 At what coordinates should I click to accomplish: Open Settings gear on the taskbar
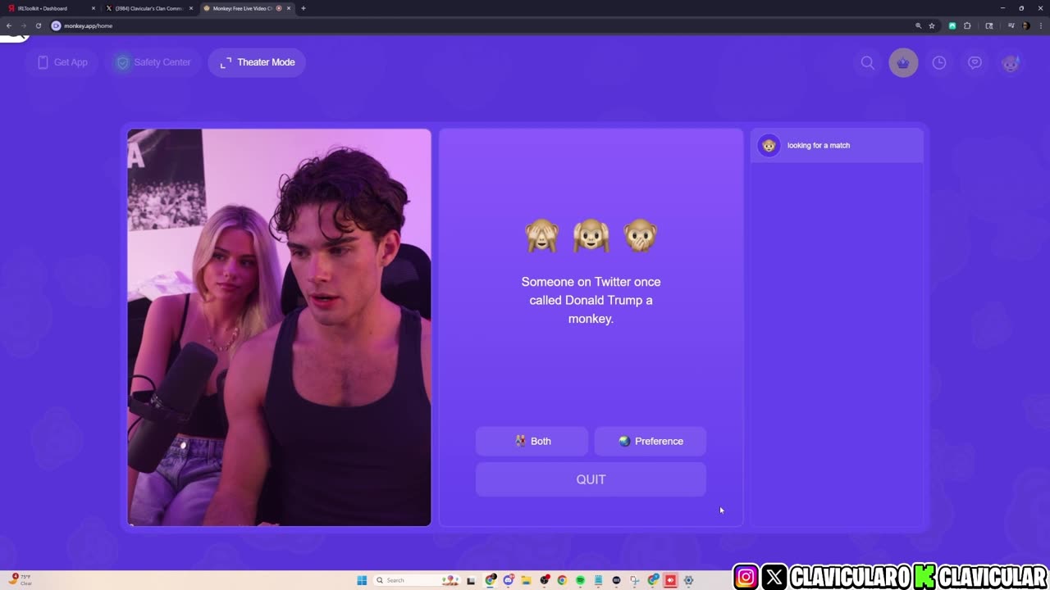pyautogui.click(x=688, y=580)
